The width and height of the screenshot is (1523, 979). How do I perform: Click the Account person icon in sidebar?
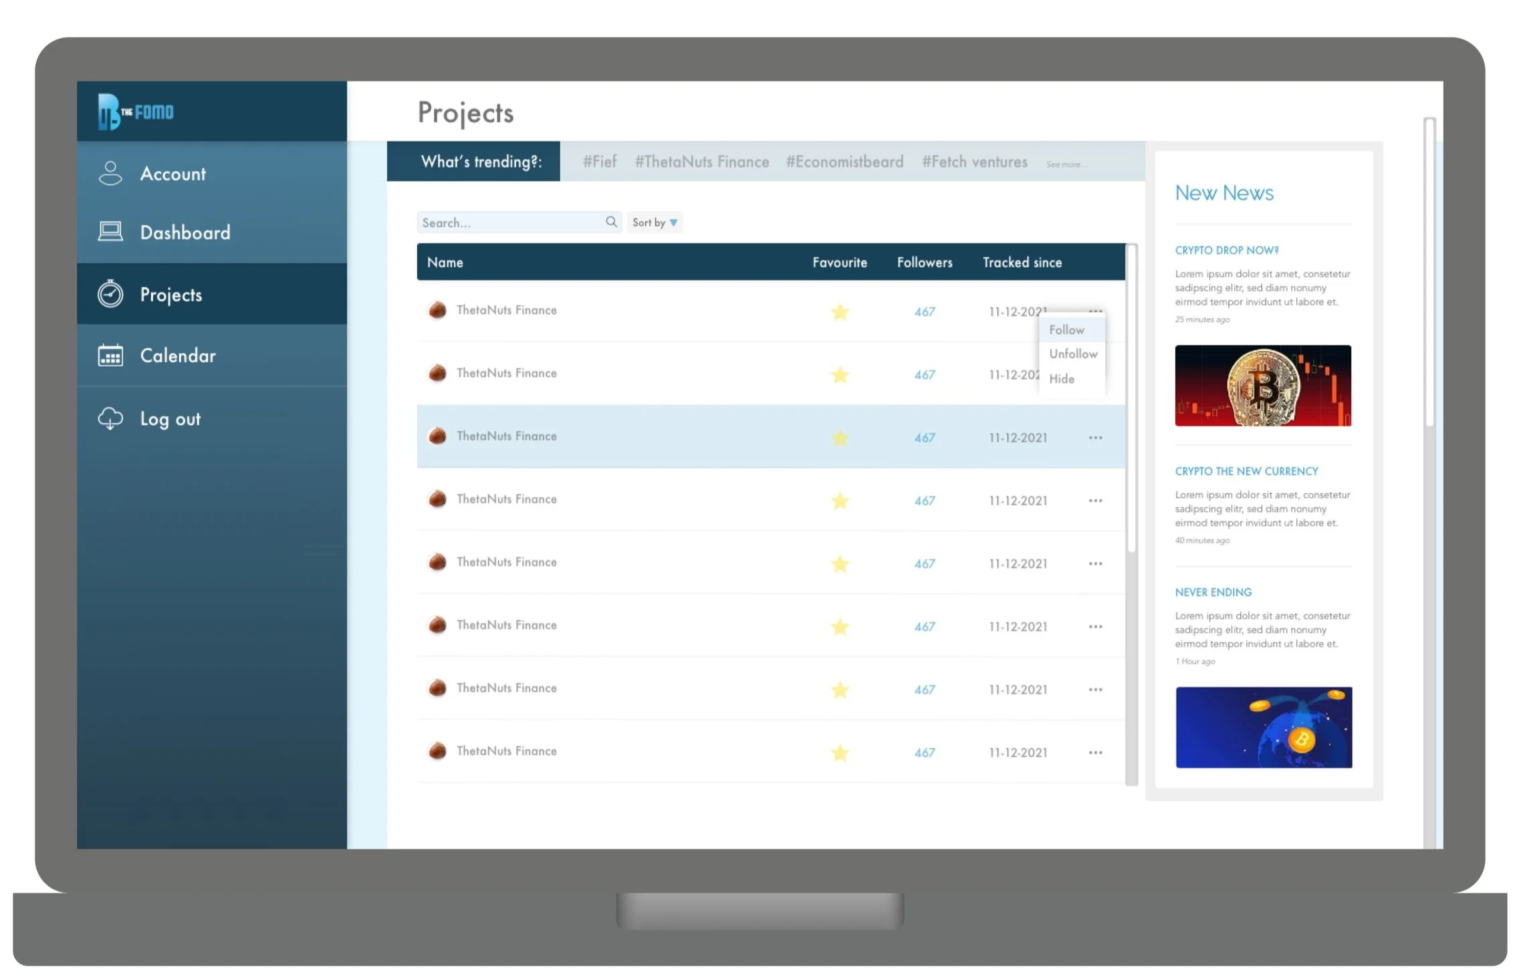(x=110, y=173)
